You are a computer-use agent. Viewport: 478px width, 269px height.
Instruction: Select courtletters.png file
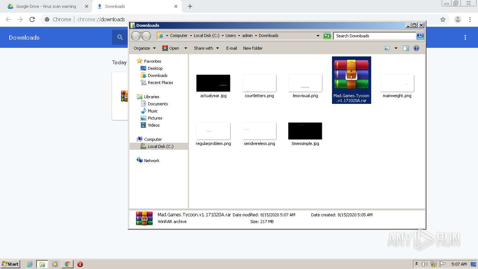tap(259, 86)
